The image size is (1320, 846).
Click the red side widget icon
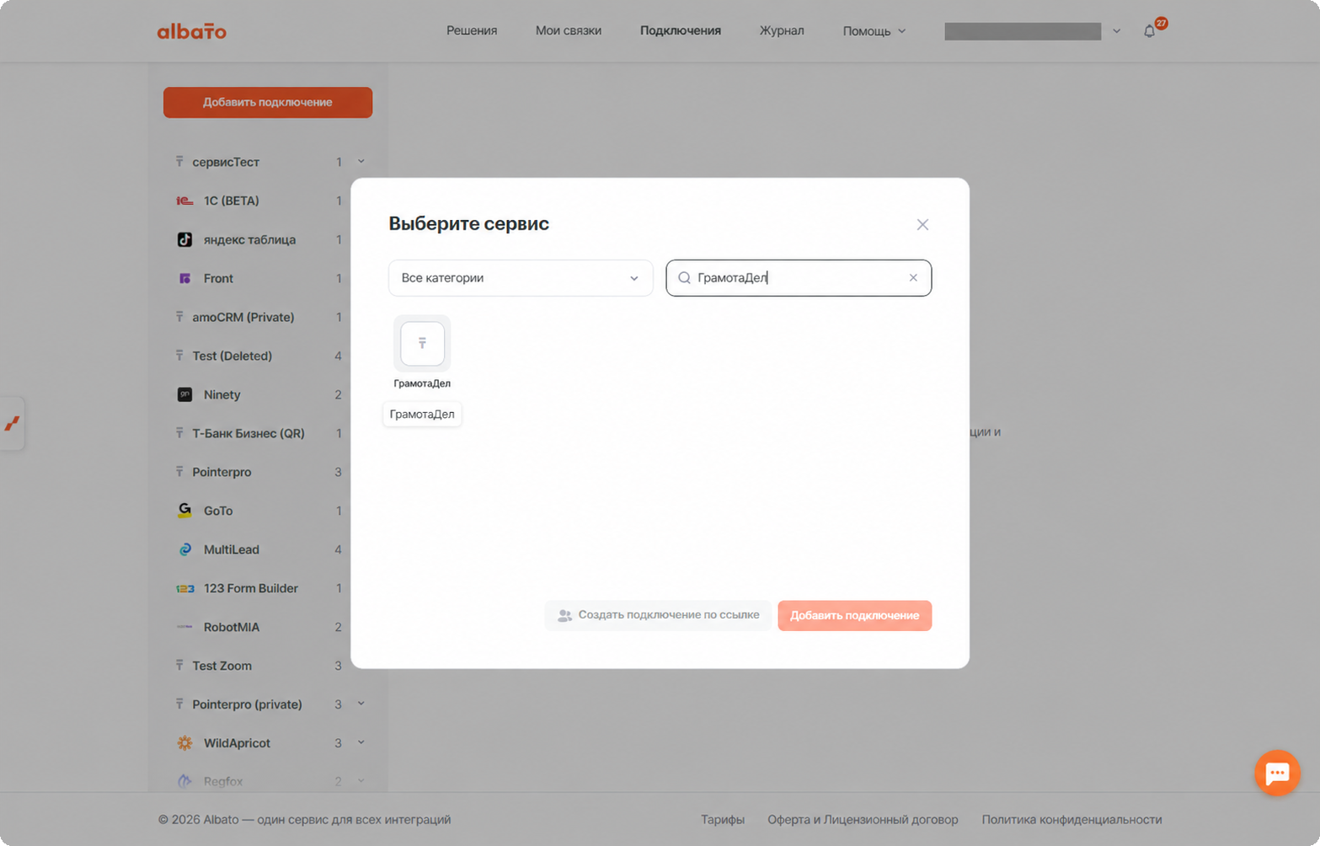coord(12,423)
